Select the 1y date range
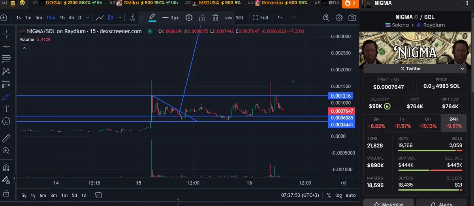The image size is (474, 206). coord(33,195)
